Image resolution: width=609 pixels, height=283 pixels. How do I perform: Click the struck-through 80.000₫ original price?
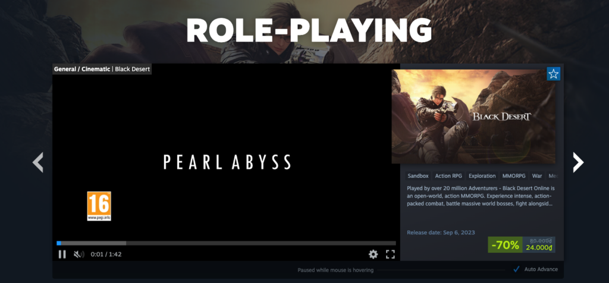pos(541,241)
